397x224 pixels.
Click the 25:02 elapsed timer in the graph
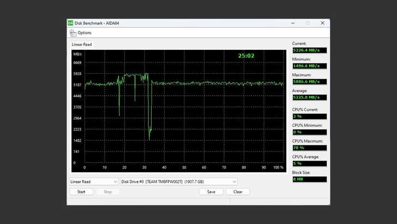246,56
